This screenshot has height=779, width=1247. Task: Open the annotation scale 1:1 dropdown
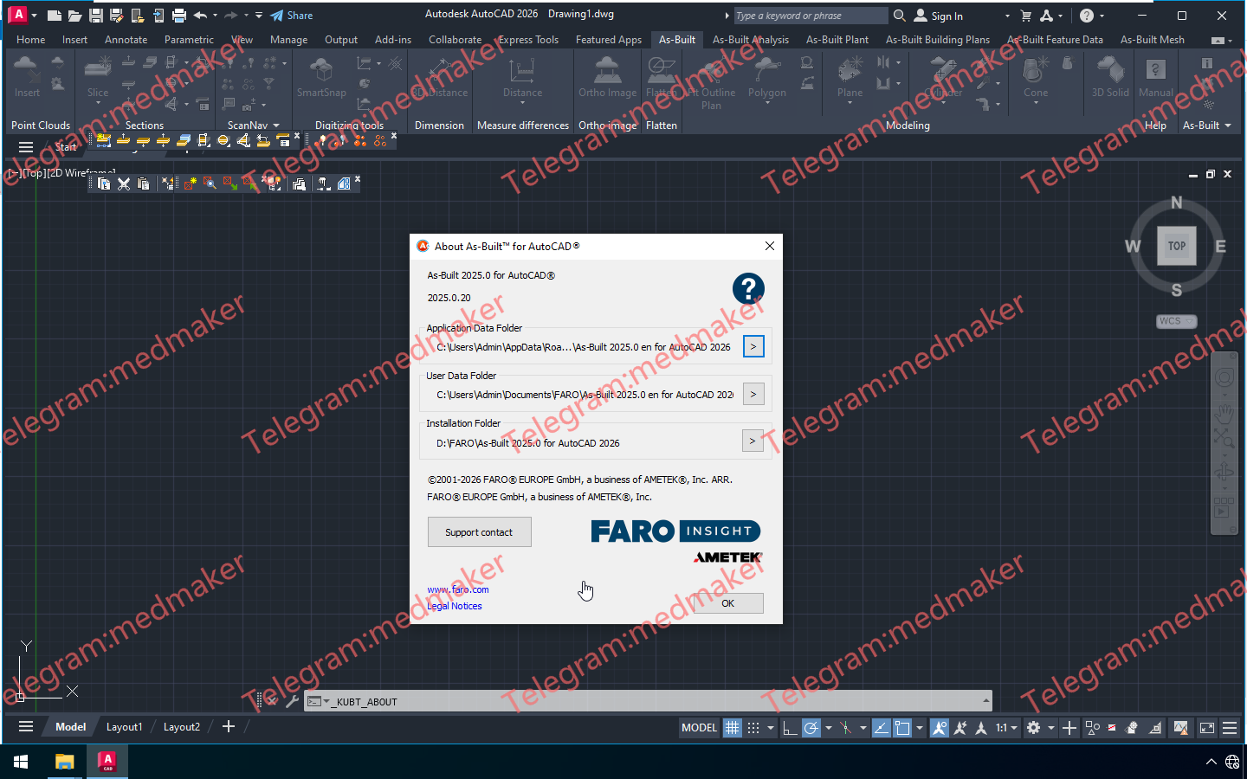tap(1006, 728)
